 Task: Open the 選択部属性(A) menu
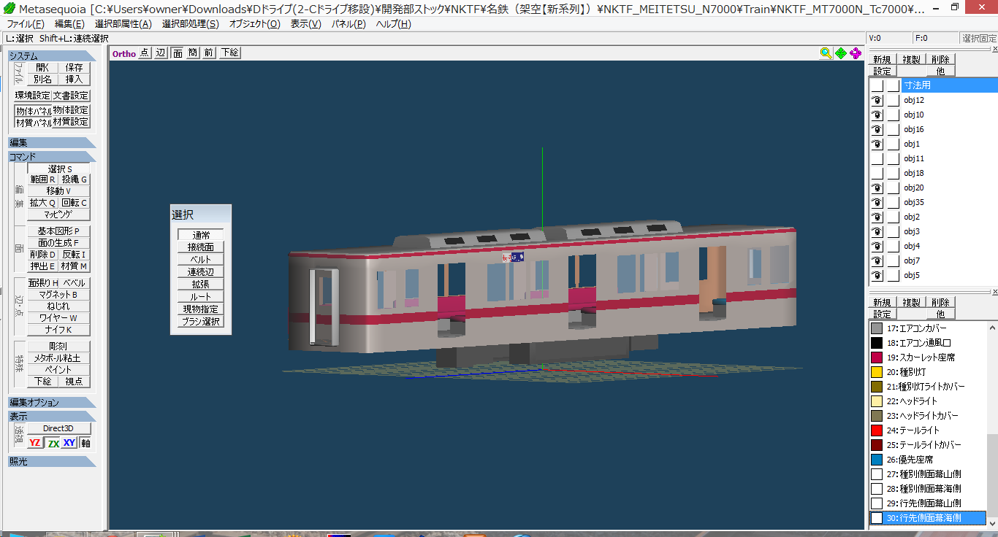[x=123, y=24]
